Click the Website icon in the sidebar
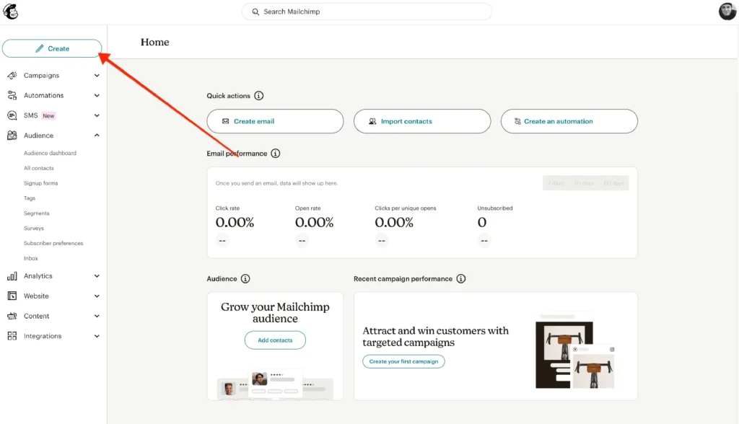The height and width of the screenshot is (424, 739). pyautogui.click(x=13, y=296)
